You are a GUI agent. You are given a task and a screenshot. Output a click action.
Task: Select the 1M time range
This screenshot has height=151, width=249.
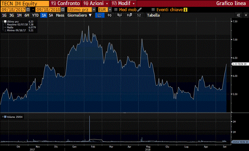[x=19, y=15]
